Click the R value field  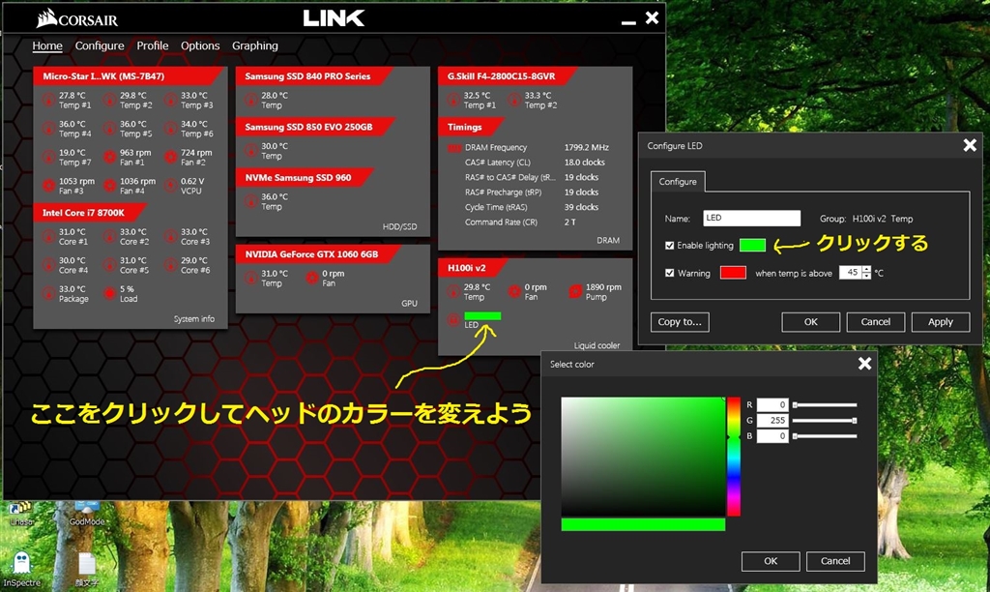pos(772,405)
